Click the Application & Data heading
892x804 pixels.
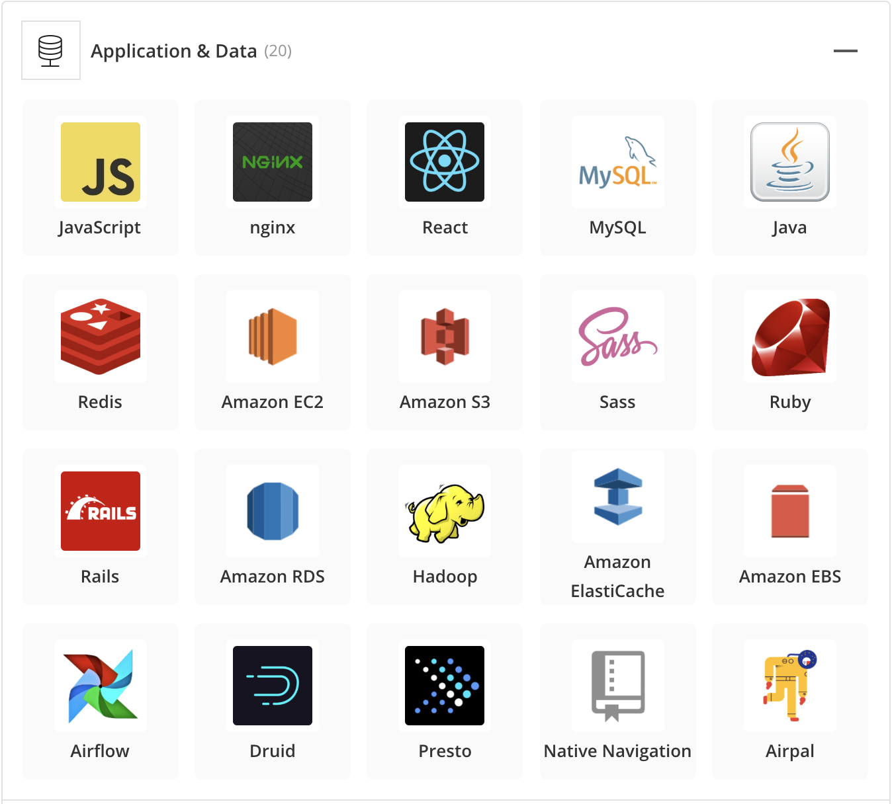coord(174,51)
